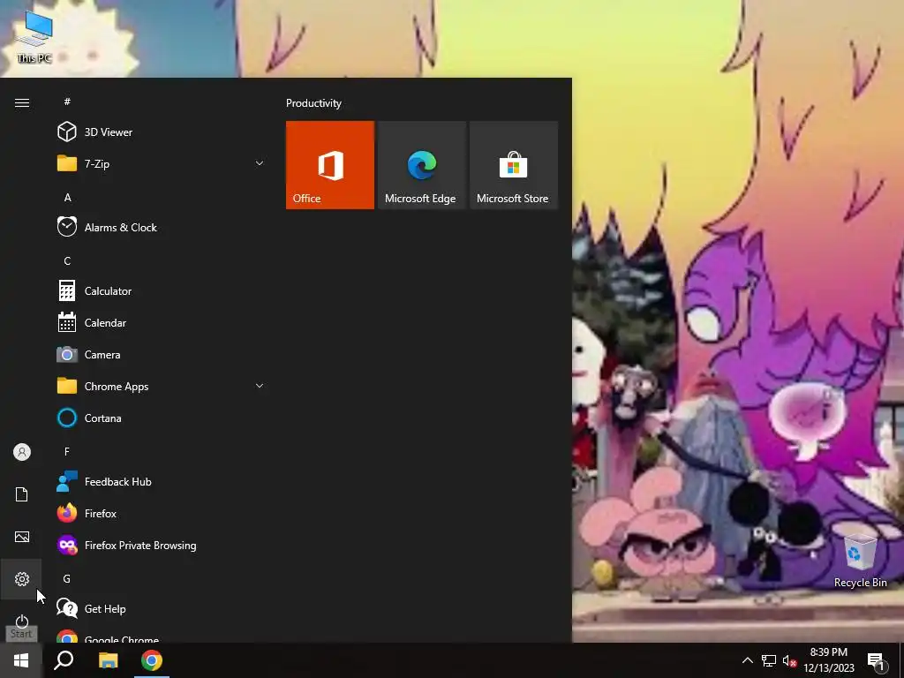Launch the Camera app
Screen dimensions: 904x678
[x=161, y=355]
